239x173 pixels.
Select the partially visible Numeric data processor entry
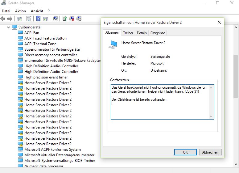point(44,166)
